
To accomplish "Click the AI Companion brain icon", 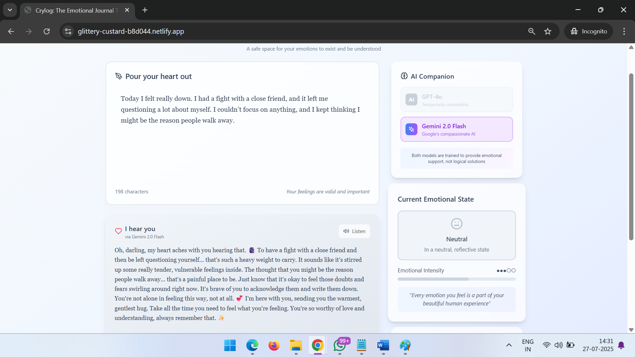I will click(x=404, y=76).
